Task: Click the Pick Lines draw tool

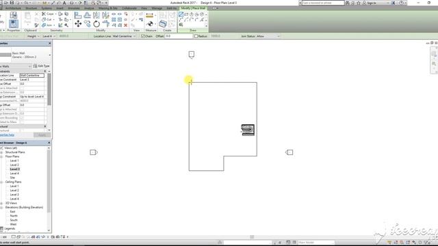Action: coord(181,25)
